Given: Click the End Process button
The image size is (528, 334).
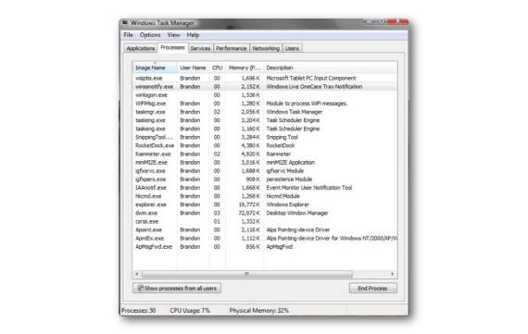Looking at the screenshot, I should [x=372, y=289].
